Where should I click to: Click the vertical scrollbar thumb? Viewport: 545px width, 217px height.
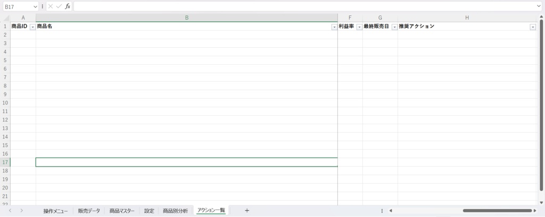(541, 105)
